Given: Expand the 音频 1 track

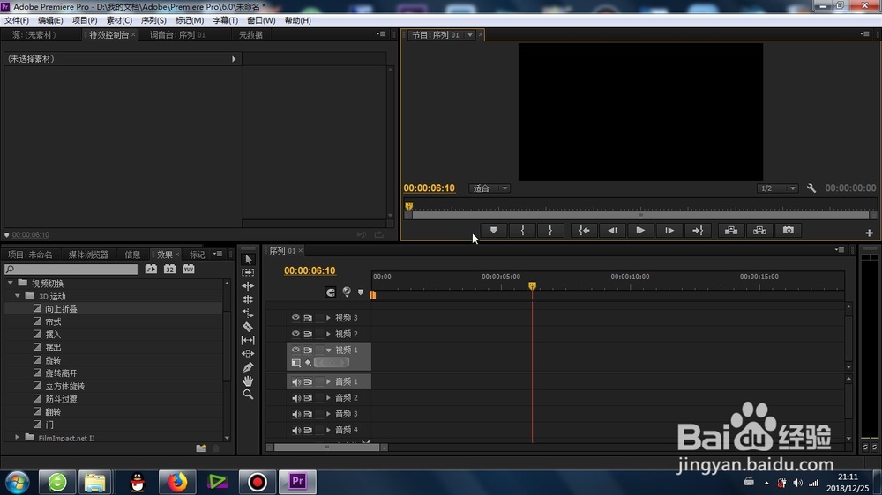Looking at the screenshot, I should (x=328, y=381).
